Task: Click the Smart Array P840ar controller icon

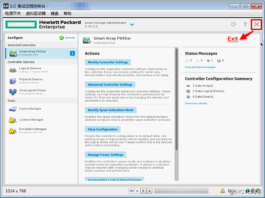Action: [87, 40]
